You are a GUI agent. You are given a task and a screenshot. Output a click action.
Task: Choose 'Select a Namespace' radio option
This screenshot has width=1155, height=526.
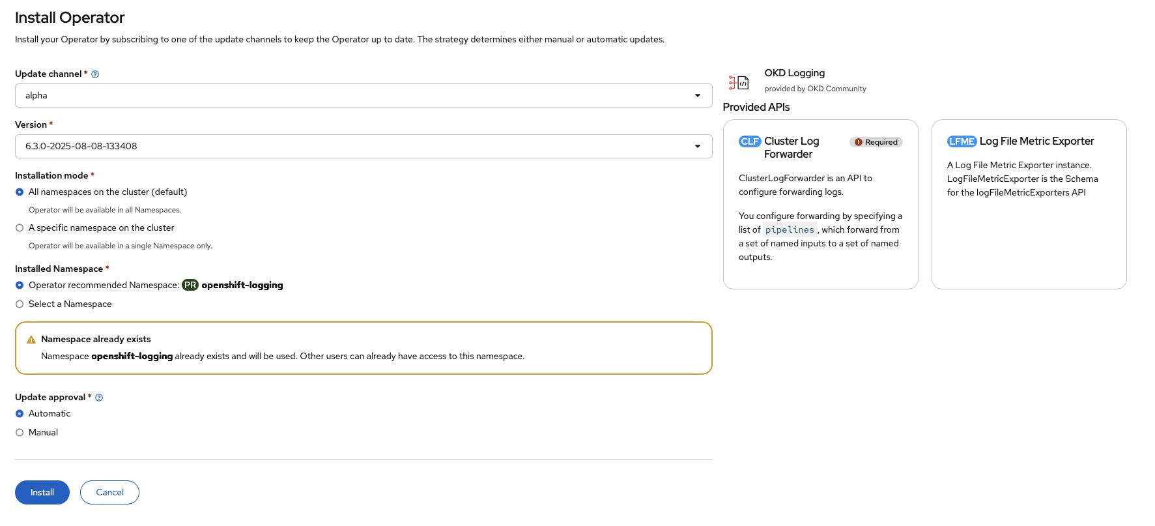[x=20, y=304]
